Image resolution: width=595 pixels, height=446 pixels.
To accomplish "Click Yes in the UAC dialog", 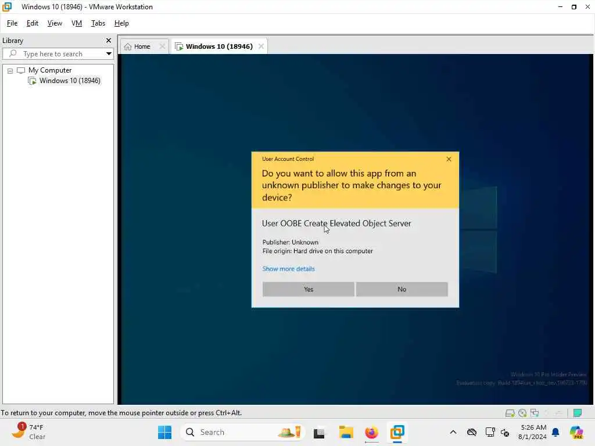I will click(x=308, y=289).
